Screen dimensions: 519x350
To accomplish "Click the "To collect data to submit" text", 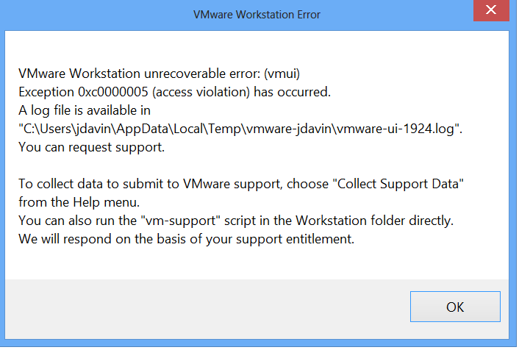I will (x=99, y=184).
